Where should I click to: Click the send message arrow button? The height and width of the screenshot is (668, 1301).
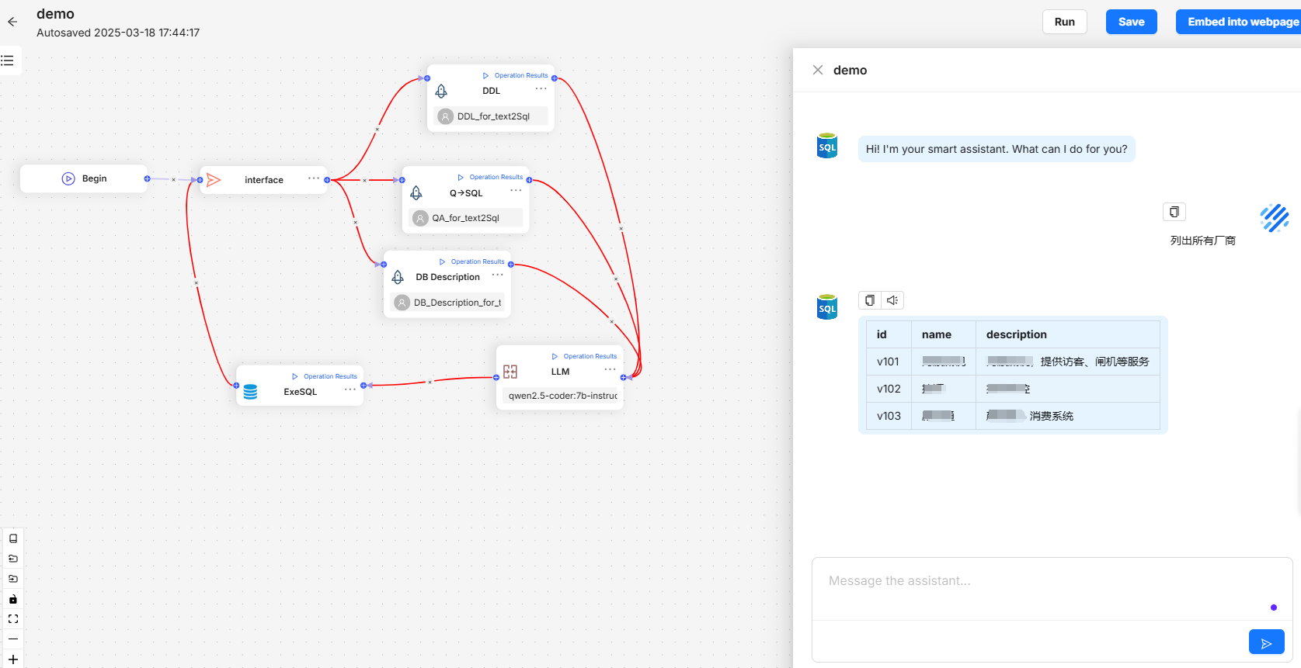click(x=1266, y=642)
